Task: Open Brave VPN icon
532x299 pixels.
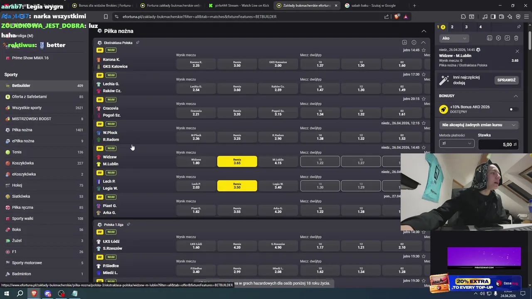Action: click(x=518, y=17)
